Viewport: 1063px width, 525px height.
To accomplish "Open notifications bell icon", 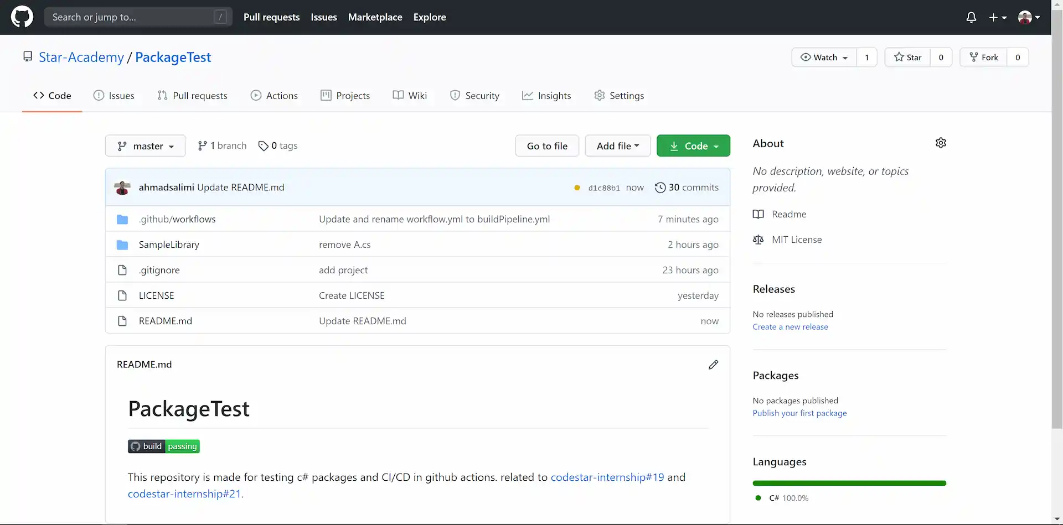I will pos(971,17).
